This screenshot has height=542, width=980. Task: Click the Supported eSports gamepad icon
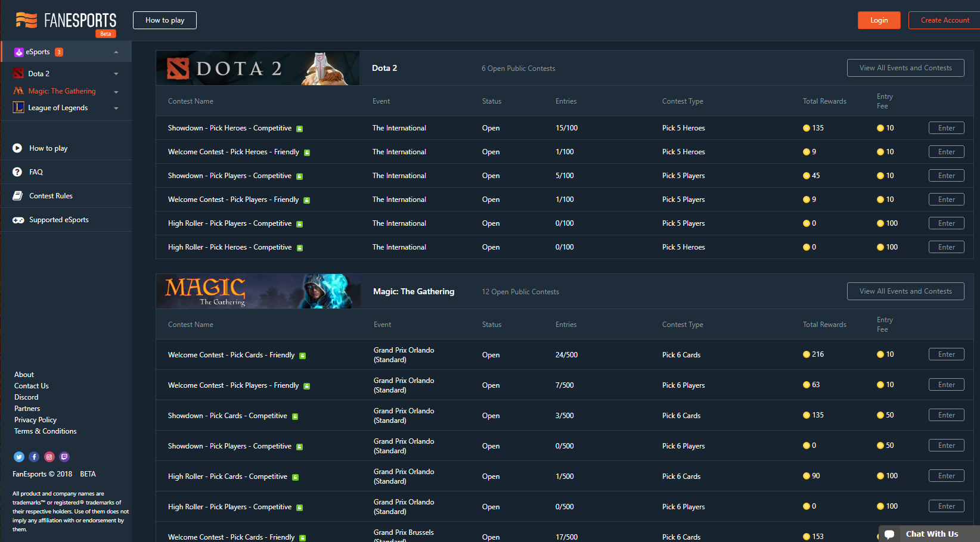pos(18,220)
